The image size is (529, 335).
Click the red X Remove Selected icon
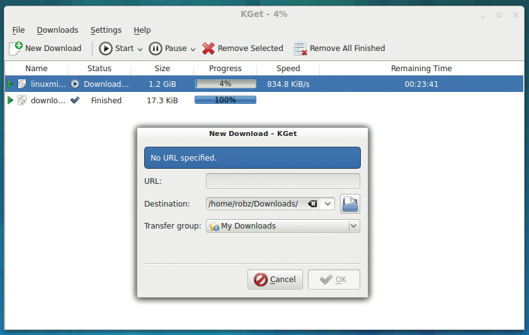[208, 48]
